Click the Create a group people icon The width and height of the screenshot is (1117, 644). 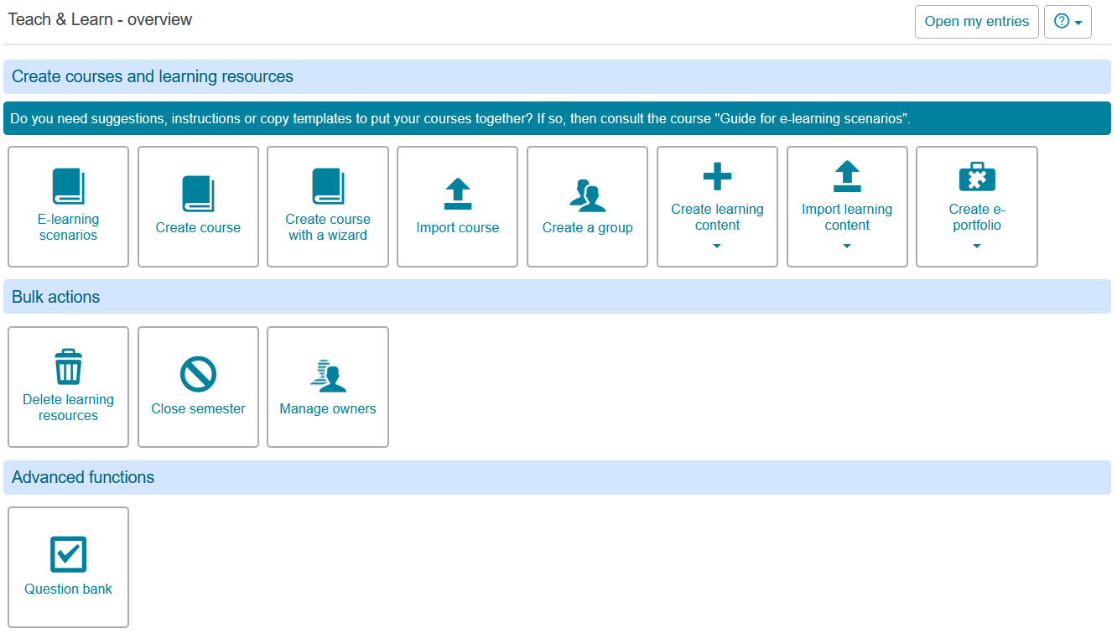[587, 195]
